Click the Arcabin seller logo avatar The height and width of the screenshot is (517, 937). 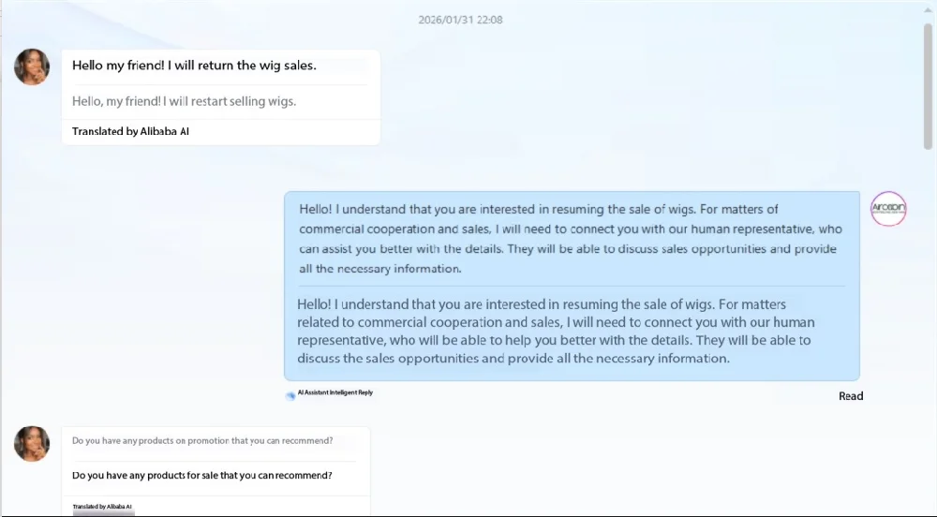click(x=888, y=208)
